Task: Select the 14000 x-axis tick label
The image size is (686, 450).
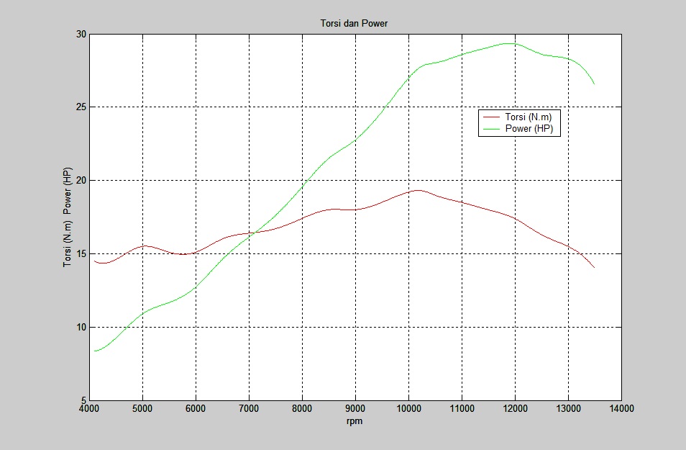Action: pos(621,409)
